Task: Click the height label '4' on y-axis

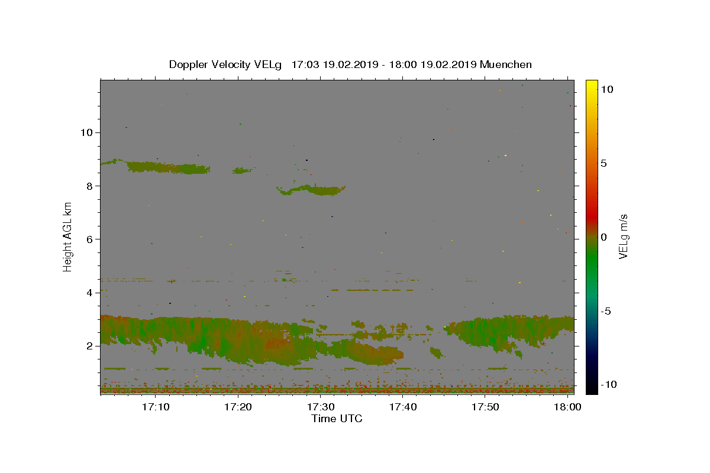Action: [89, 293]
